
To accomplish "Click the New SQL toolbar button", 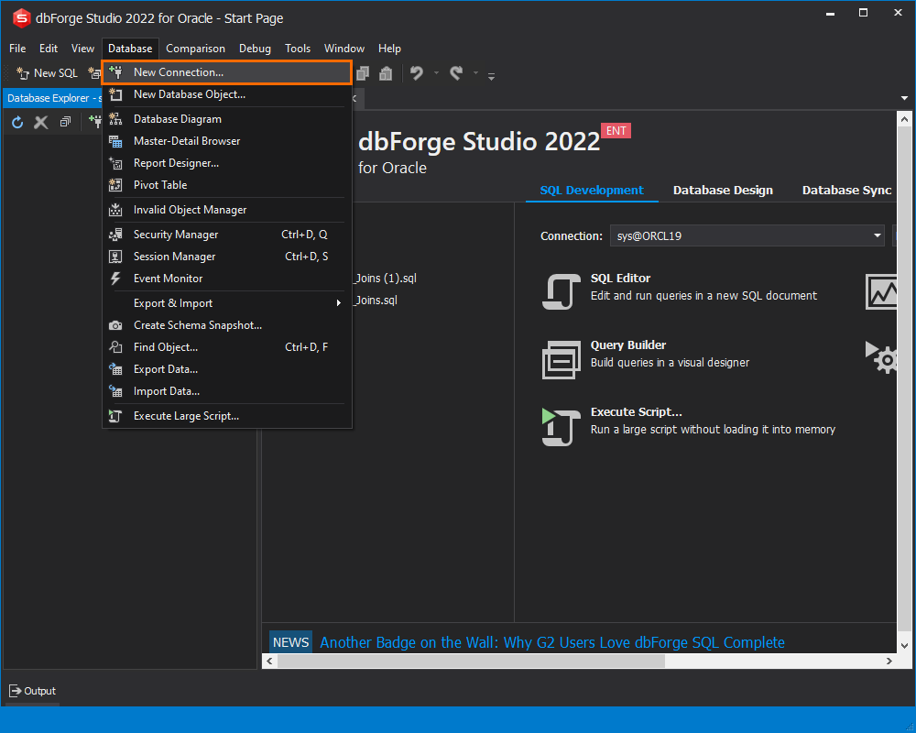I will 48,73.
